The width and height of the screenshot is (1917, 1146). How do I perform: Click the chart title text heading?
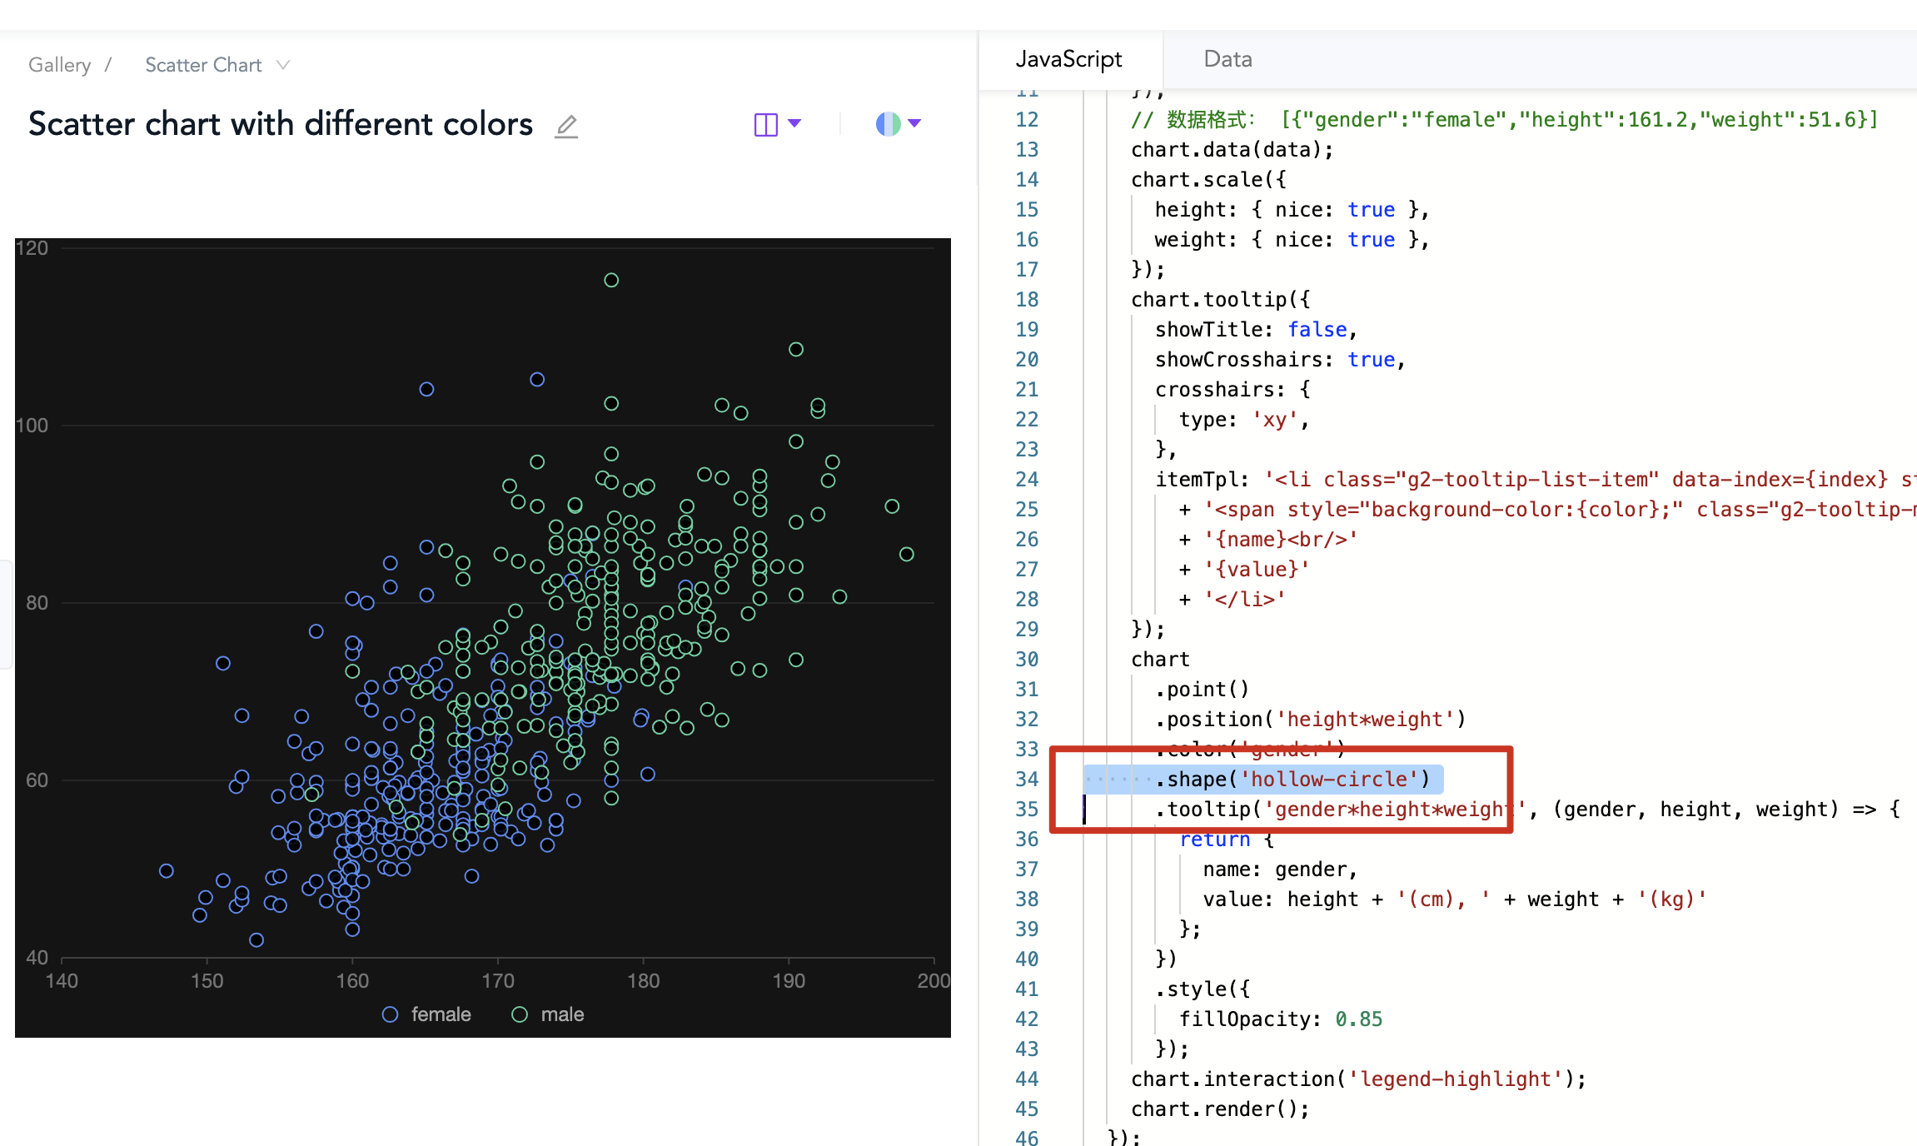click(x=281, y=124)
